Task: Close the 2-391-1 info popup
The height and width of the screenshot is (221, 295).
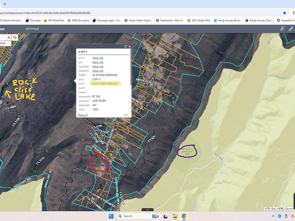Action: [130, 47]
